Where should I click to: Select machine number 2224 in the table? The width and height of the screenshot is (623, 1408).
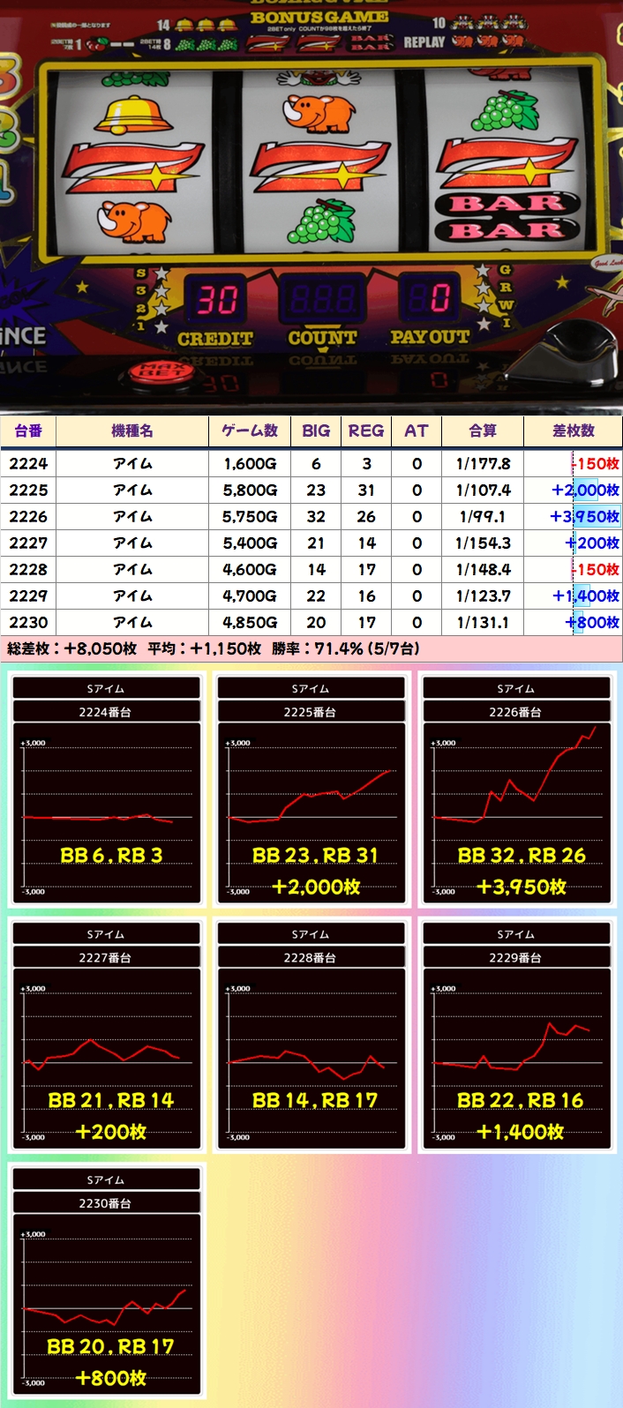pyautogui.click(x=28, y=463)
